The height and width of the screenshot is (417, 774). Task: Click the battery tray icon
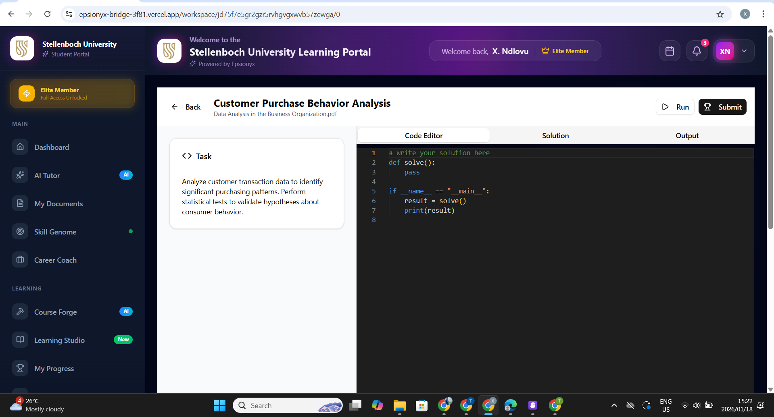point(709,405)
